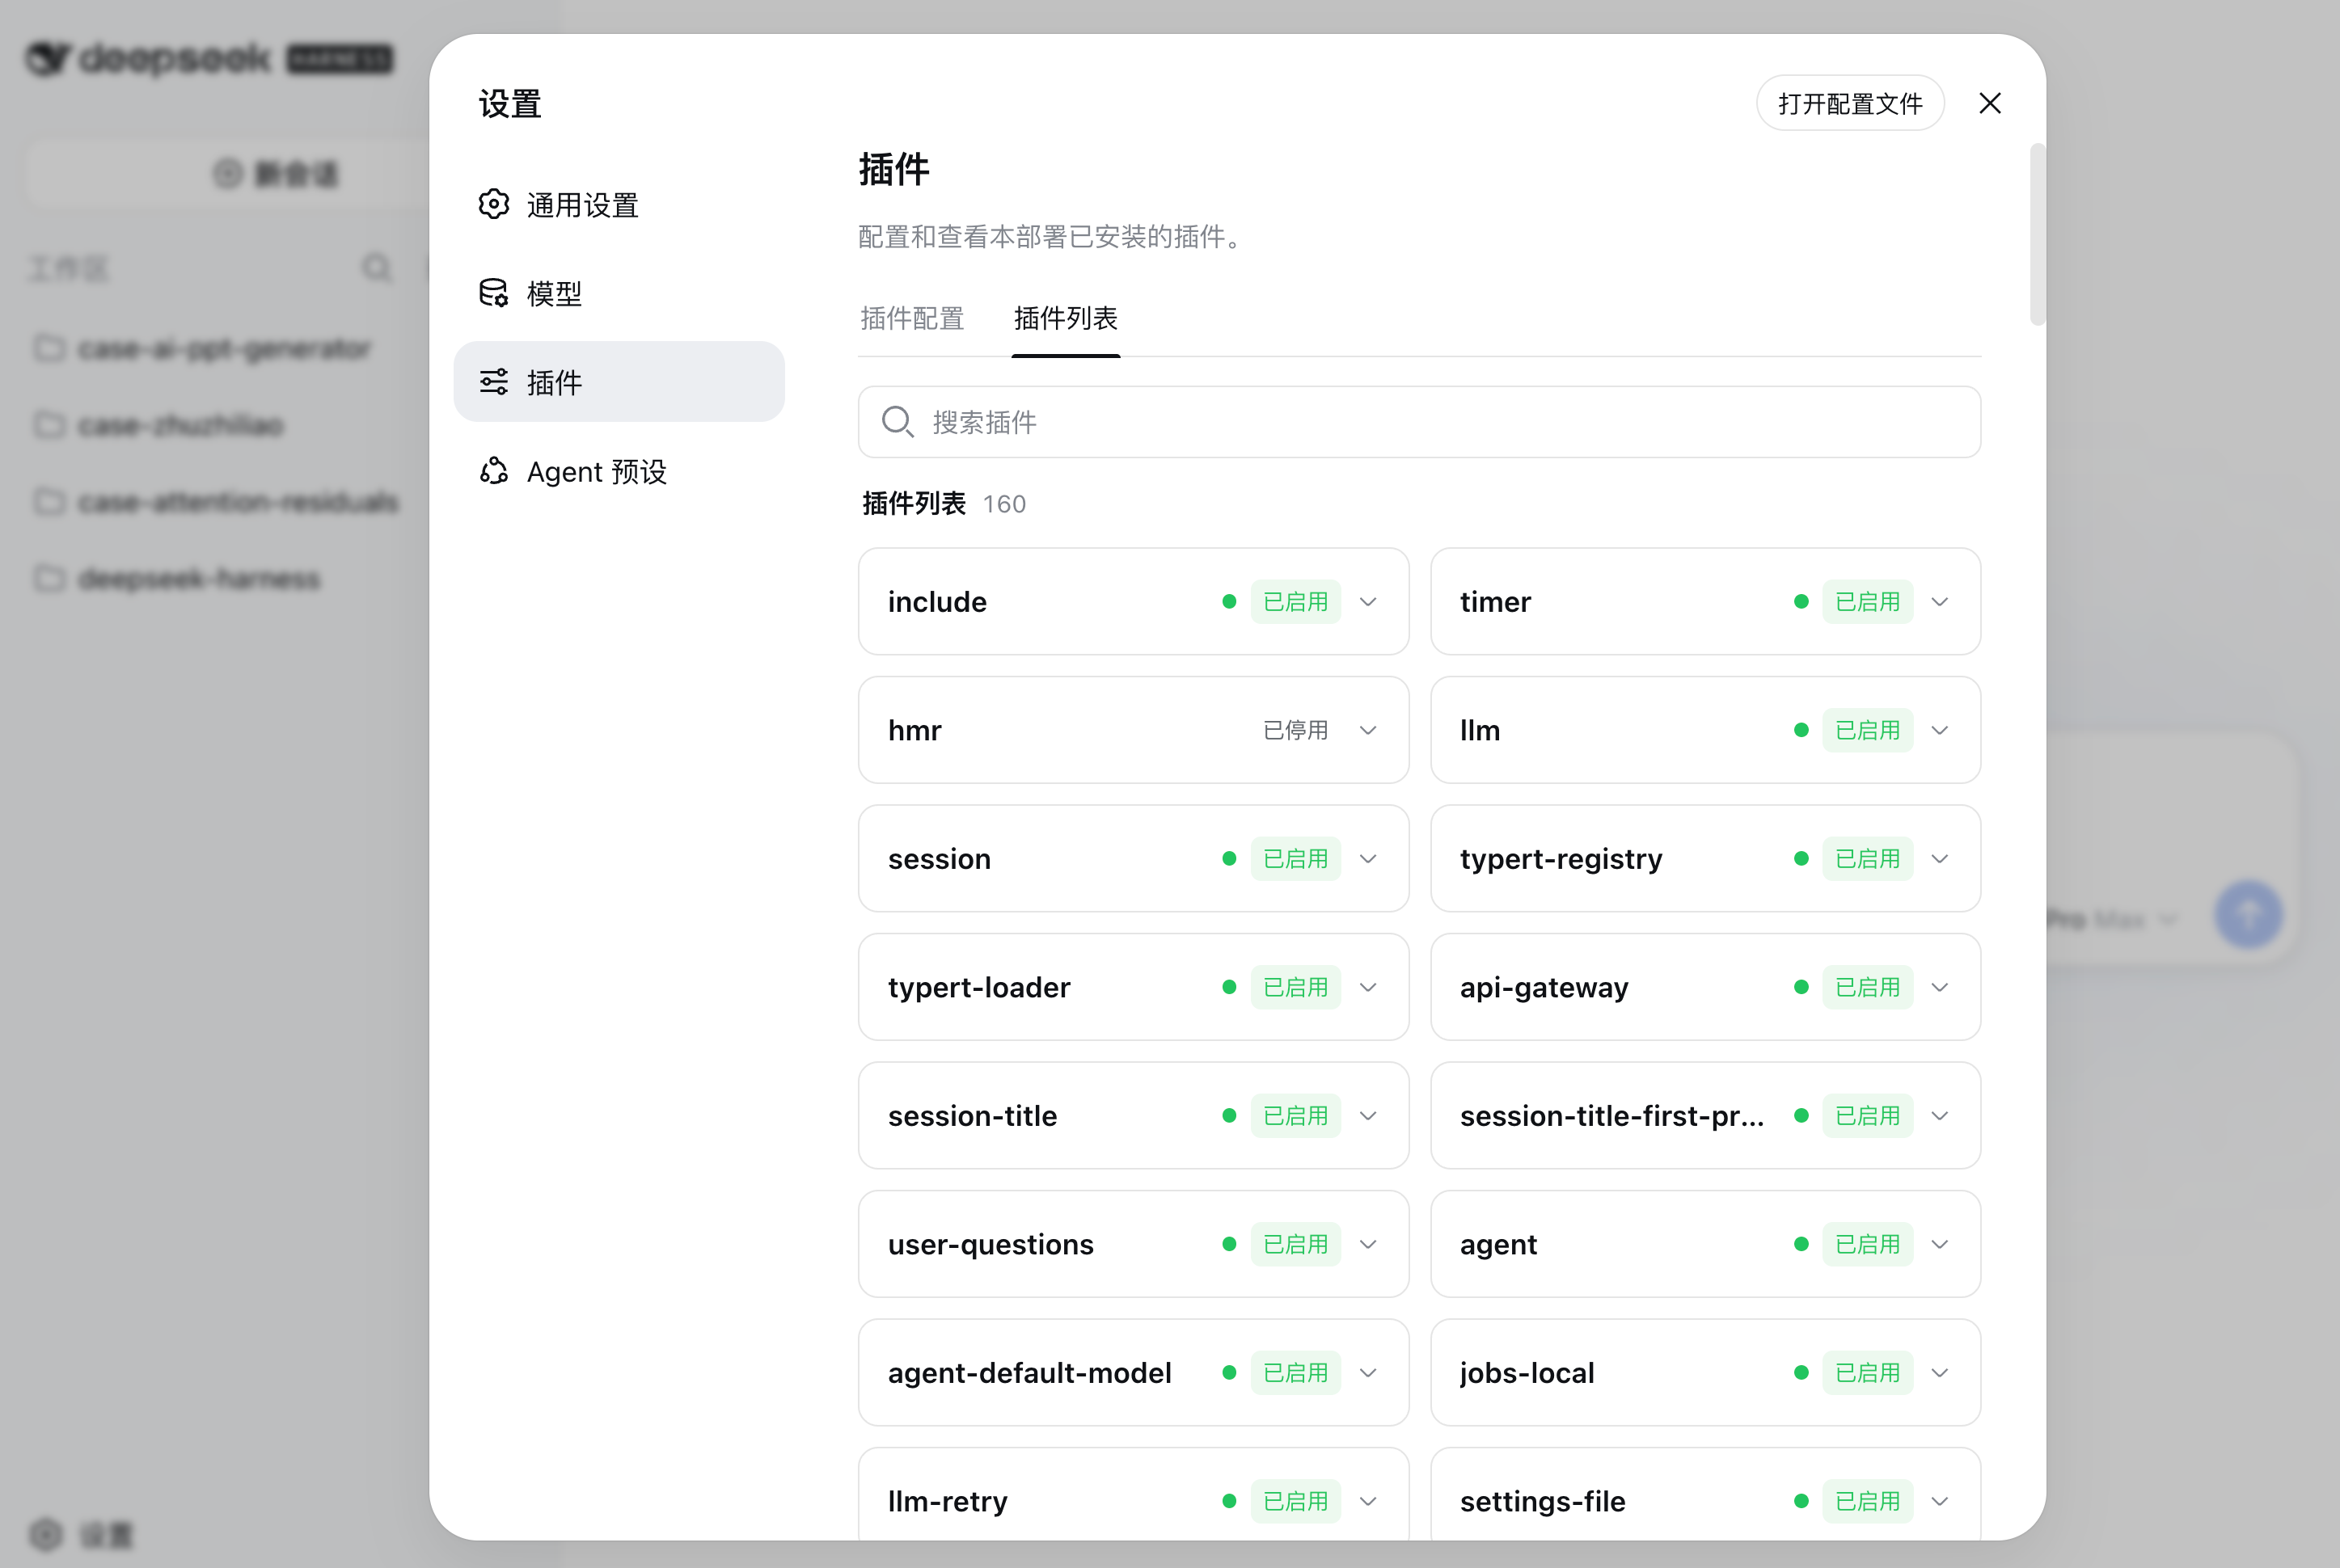This screenshot has width=2340, height=1568.
Task: Click the gear icon beside 通用设置
Action: click(x=493, y=204)
